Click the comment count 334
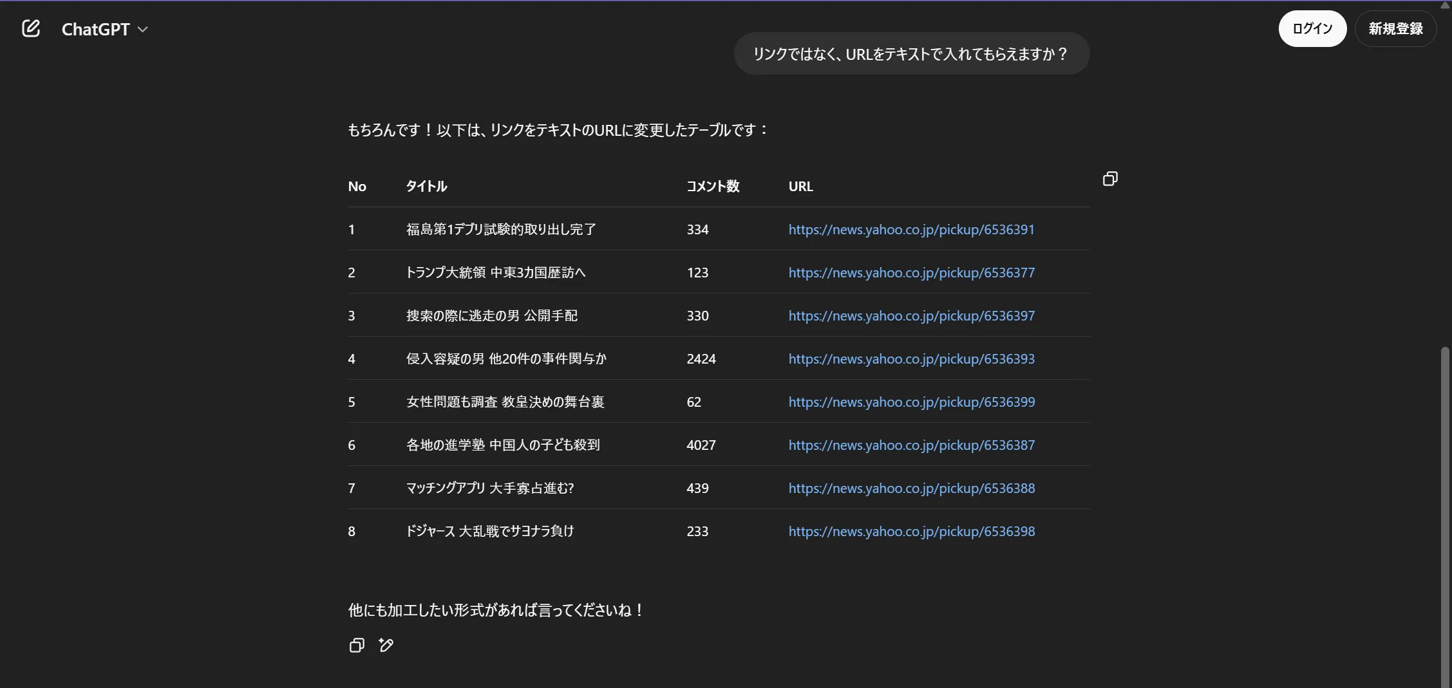The width and height of the screenshot is (1452, 688). click(x=697, y=229)
